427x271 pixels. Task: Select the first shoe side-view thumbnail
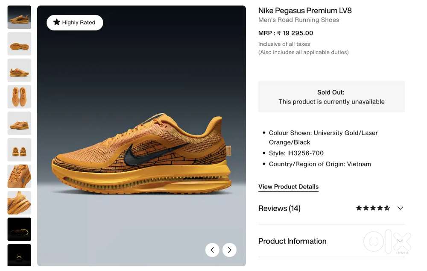[x=19, y=17]
